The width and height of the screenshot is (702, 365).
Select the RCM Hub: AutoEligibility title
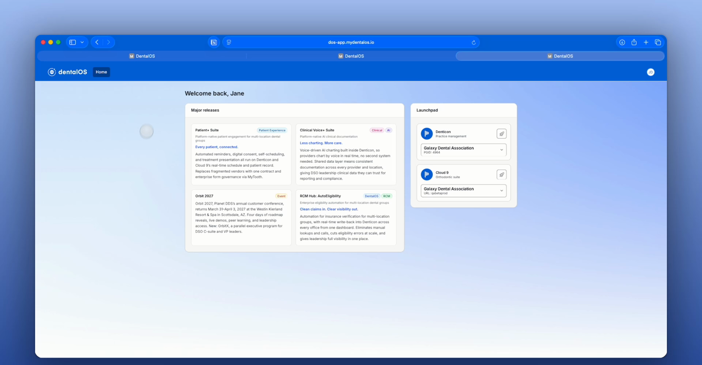click(x=320, y=196)
